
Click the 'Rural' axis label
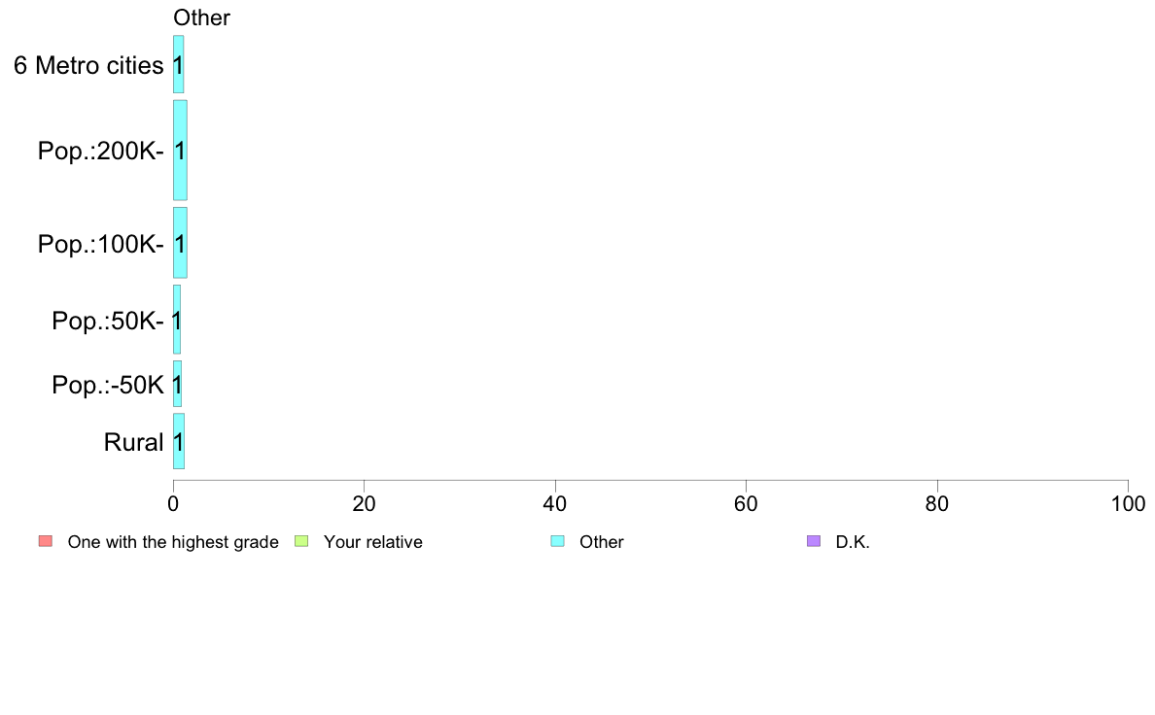click(133, 443)
